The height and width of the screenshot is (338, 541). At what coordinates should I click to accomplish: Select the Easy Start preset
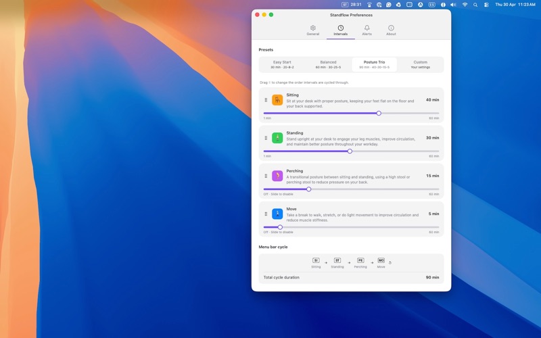282,64
